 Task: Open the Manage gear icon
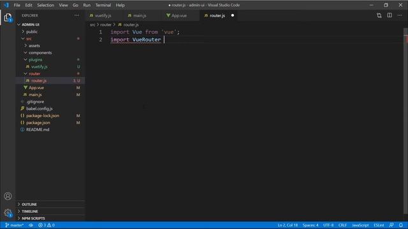pos(8,213)
